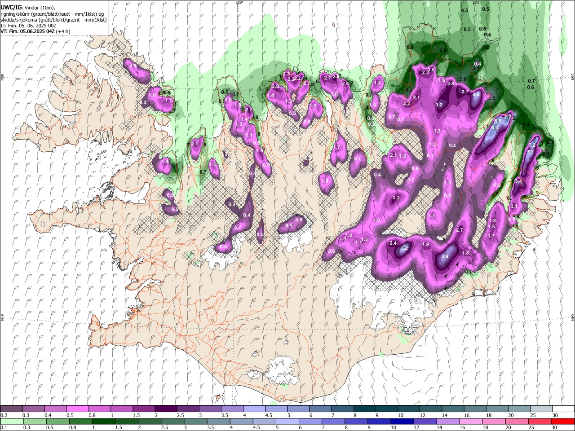Select the 7.2 snowfall value near the east coast
575x431 pixels.
(x=532, y=145)
